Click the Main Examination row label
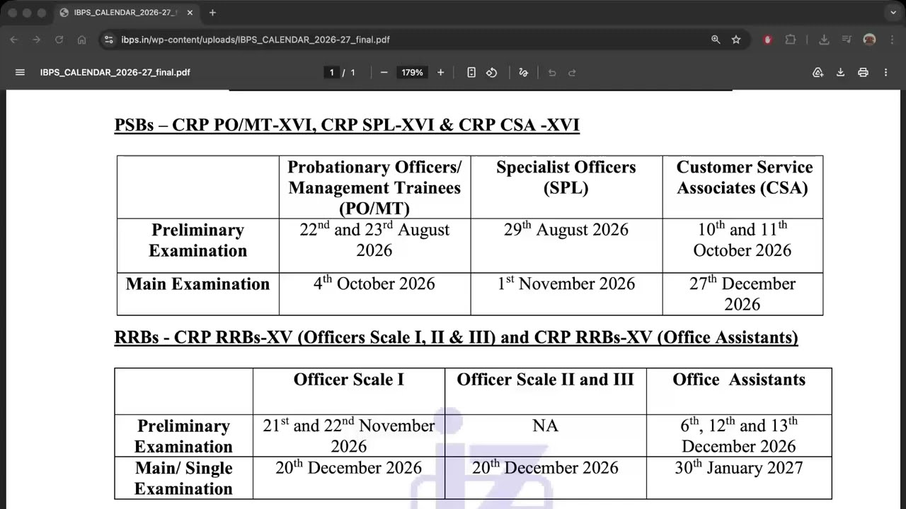The width and height of the screenshot is (906, 509). pyautogui.click(x=197, y=284)
